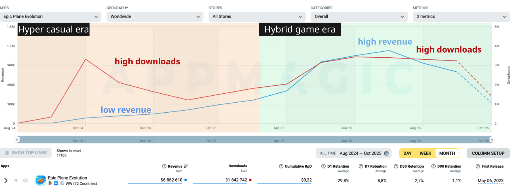Open the Geography dropdown showing Worldwide

[x=155, y=17]
